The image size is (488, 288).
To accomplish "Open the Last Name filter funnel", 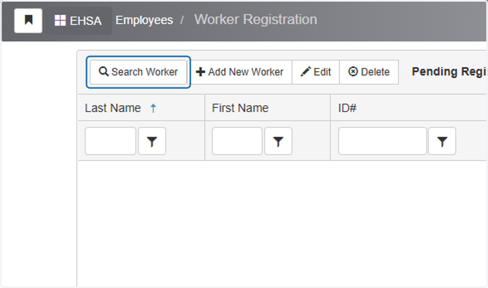I will 152,141.
